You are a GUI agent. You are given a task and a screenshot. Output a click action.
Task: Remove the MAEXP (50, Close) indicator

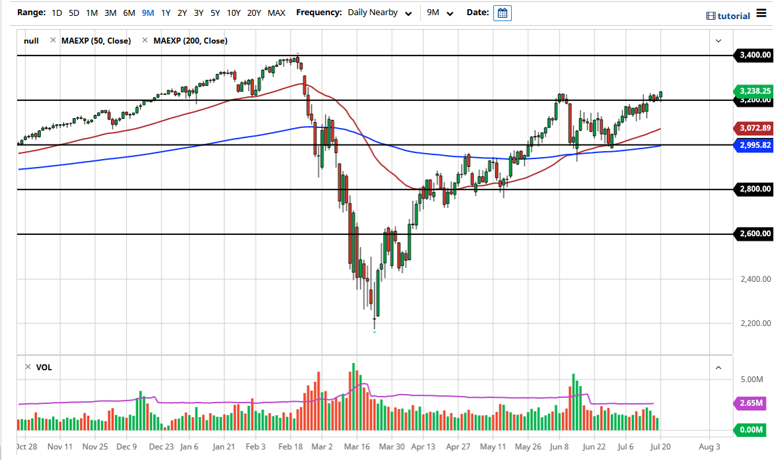coord(53,40)
